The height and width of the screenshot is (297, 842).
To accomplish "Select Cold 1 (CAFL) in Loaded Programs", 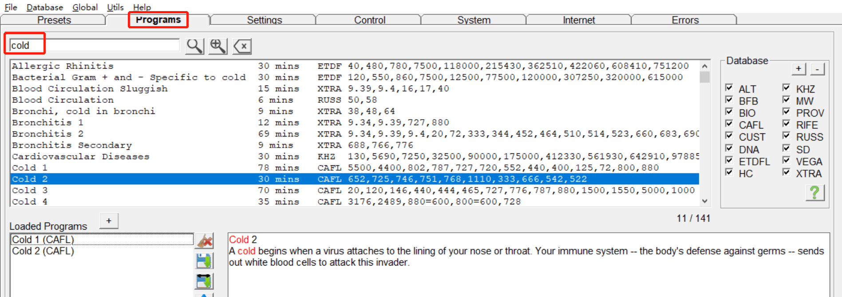I will tap(102, 239).
